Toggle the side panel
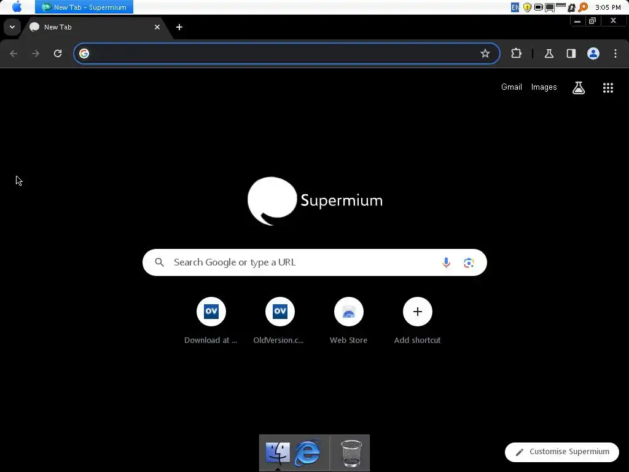 (571, 53)
